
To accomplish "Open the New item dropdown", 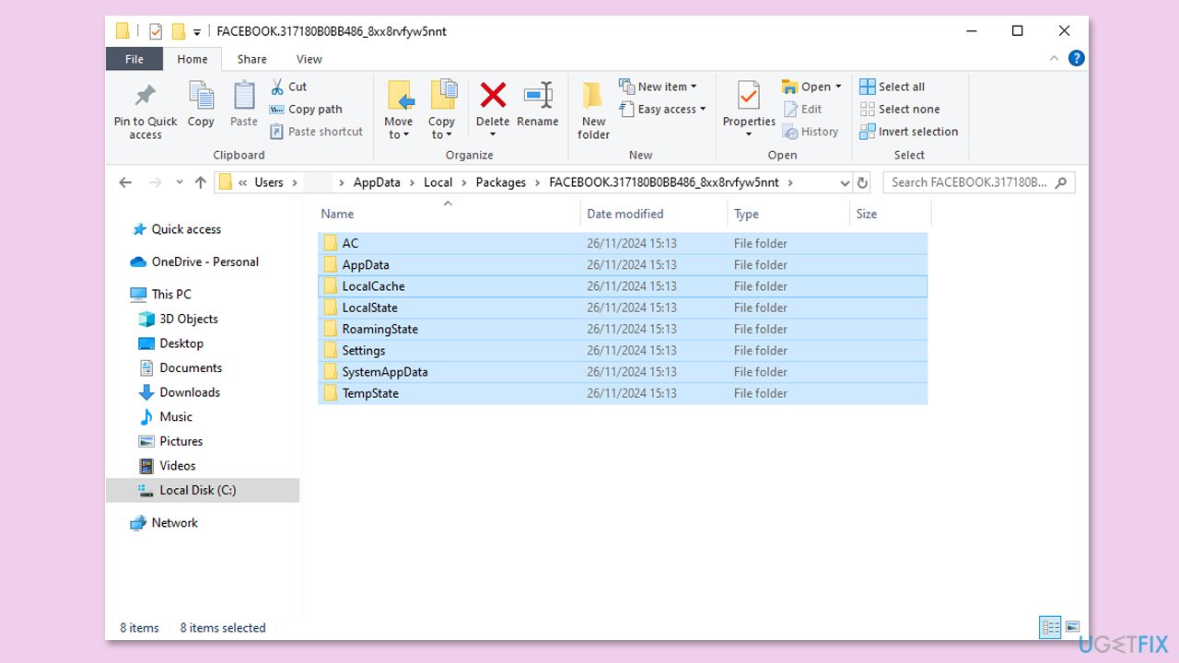I will click(x=659, y=87).
